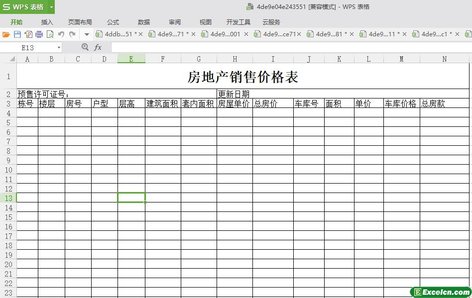Viewport: 472px width, 298px height.
Task: Select row 1 header
Action: (8, 76)
